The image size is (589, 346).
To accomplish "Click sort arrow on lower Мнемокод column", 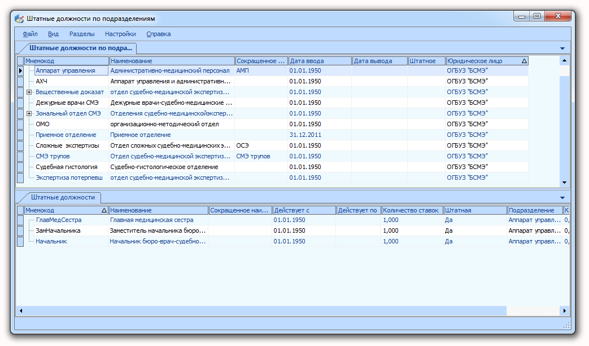I will (x=104, y=210).
